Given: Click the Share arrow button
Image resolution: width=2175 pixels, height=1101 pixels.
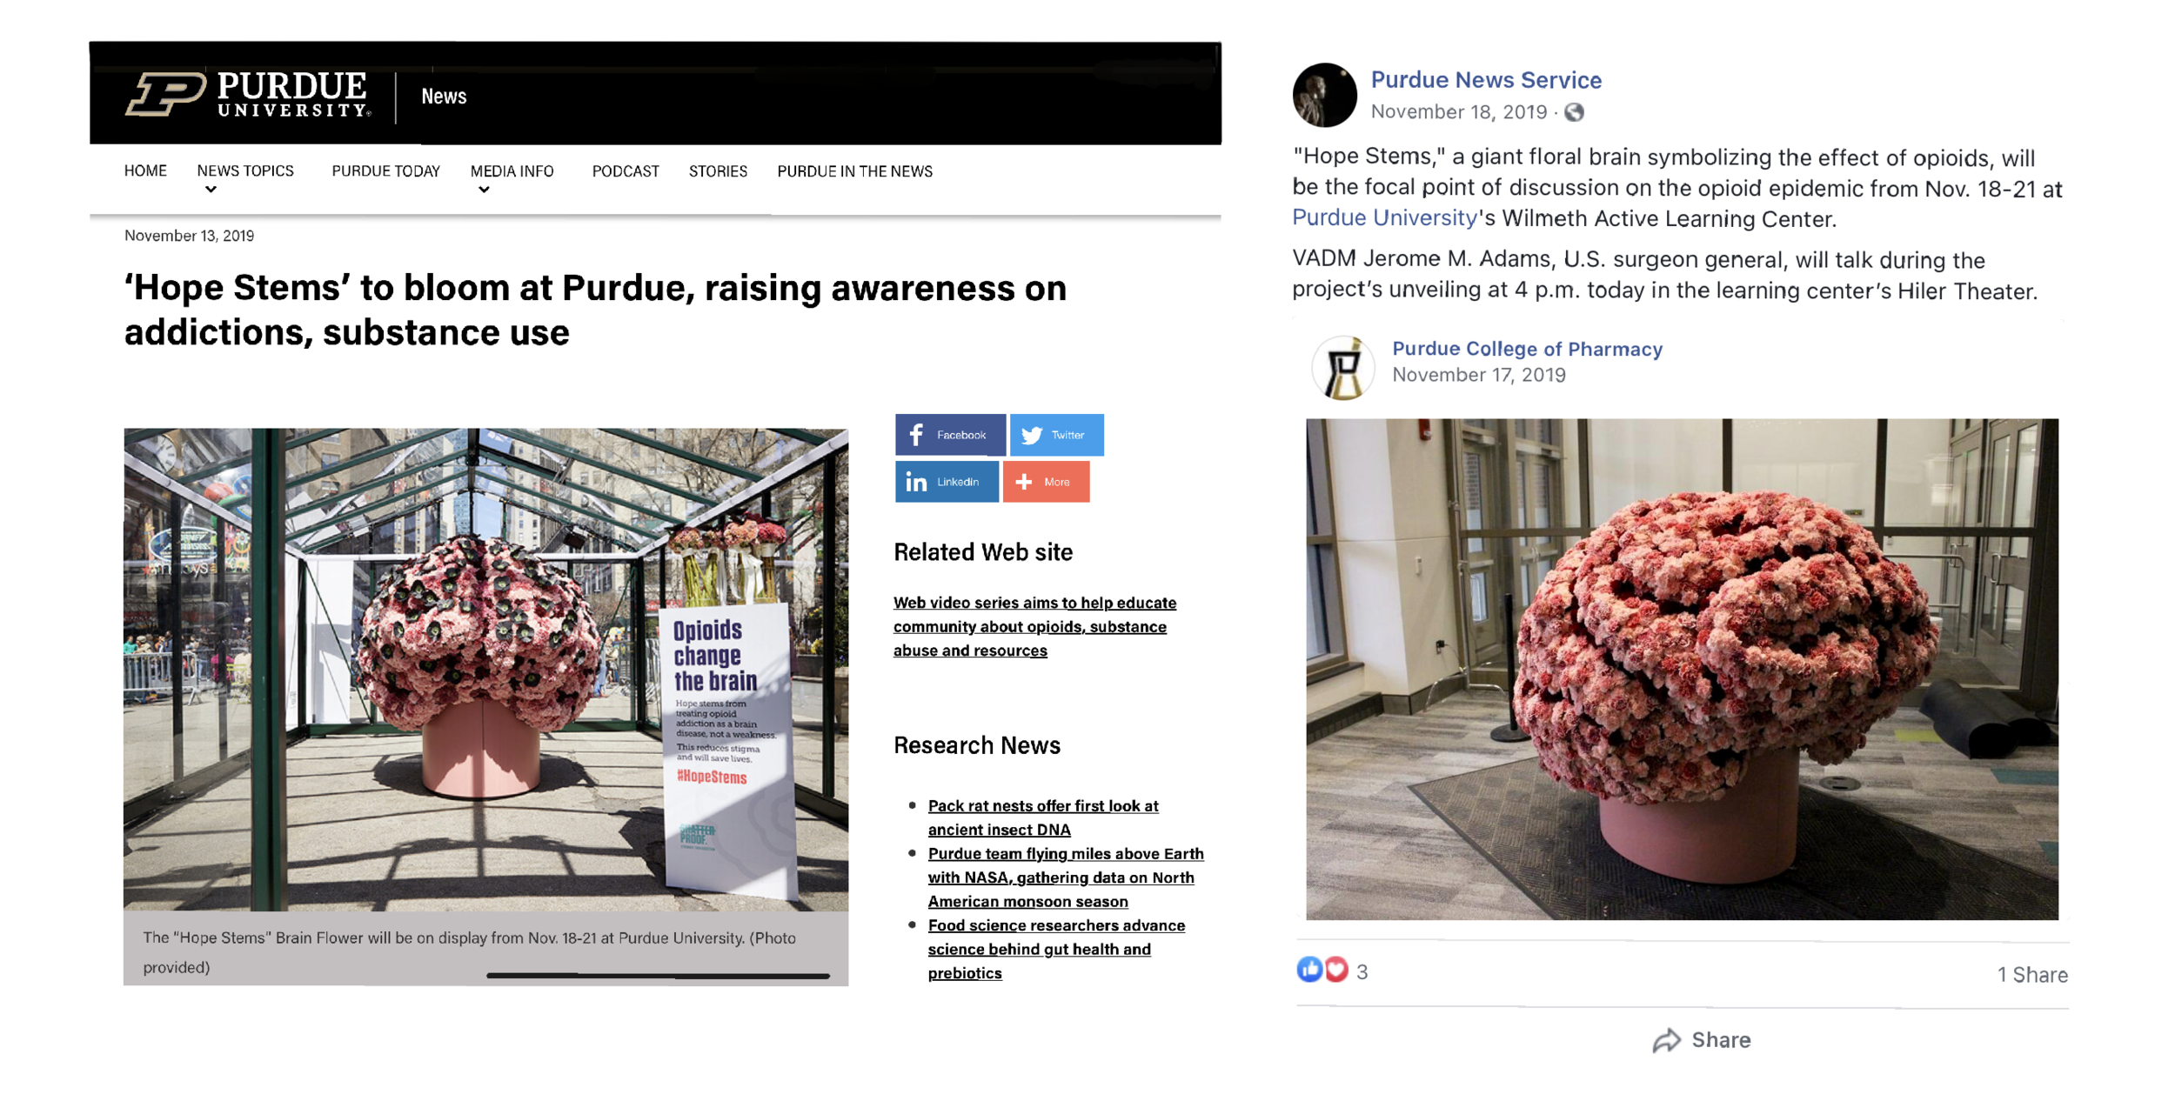Looking at the screenshot, I should pyautogui.click(x=1702, y=1040).
